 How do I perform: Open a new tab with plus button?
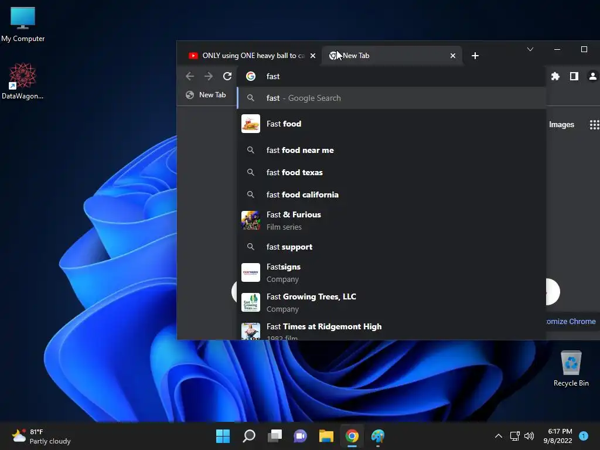point(475,56)
